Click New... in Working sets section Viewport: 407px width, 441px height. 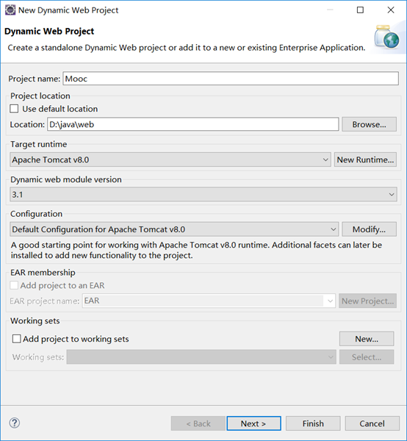367,339
